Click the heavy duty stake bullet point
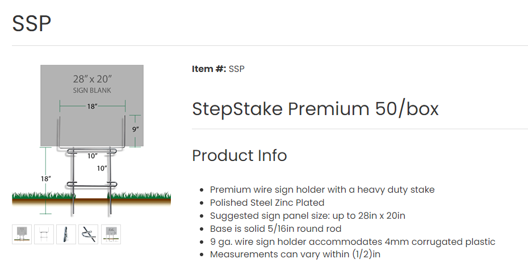The width and height of the screenshot is (528, 280). [x=322, y=190]
